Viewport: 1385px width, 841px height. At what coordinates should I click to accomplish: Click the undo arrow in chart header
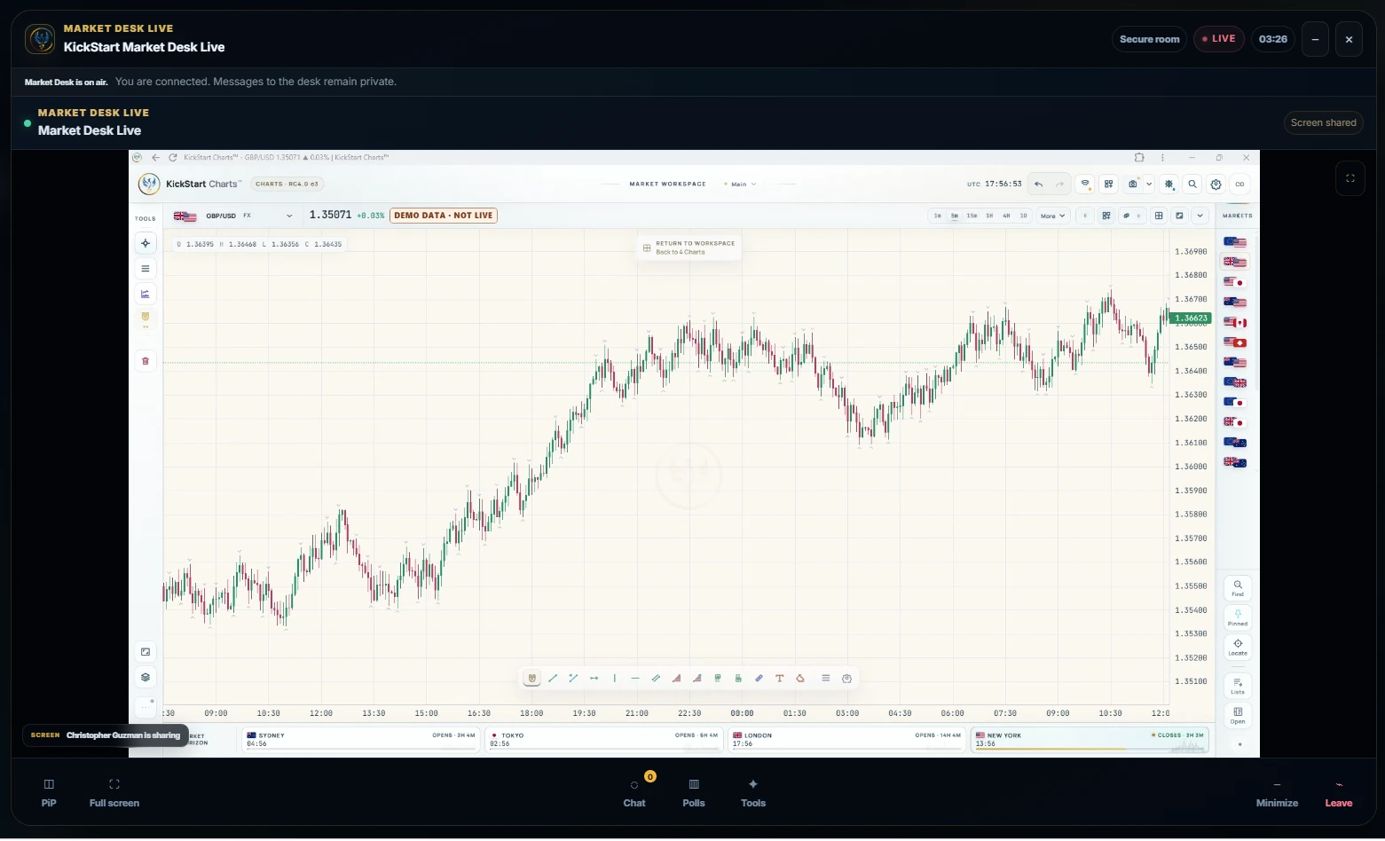coord(1039,185)
